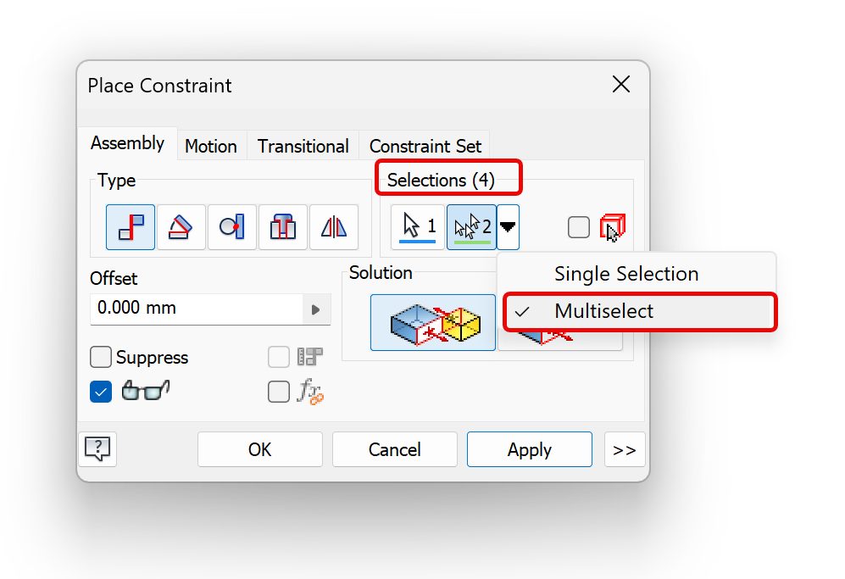The image size is (845, 579).
Task: Pick the Tangent constraint type
Action: 232,226
